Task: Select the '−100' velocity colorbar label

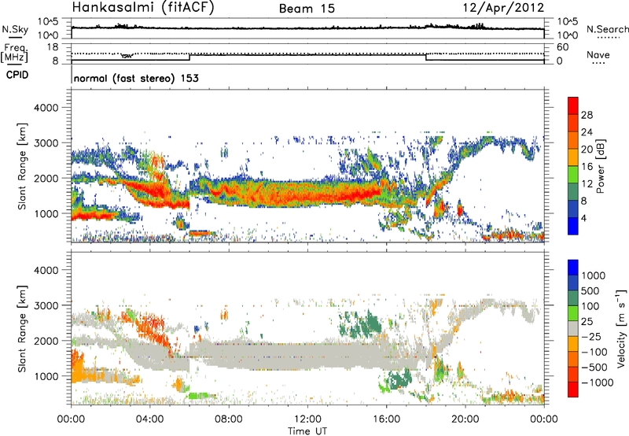Action: (x=594, y=352)
